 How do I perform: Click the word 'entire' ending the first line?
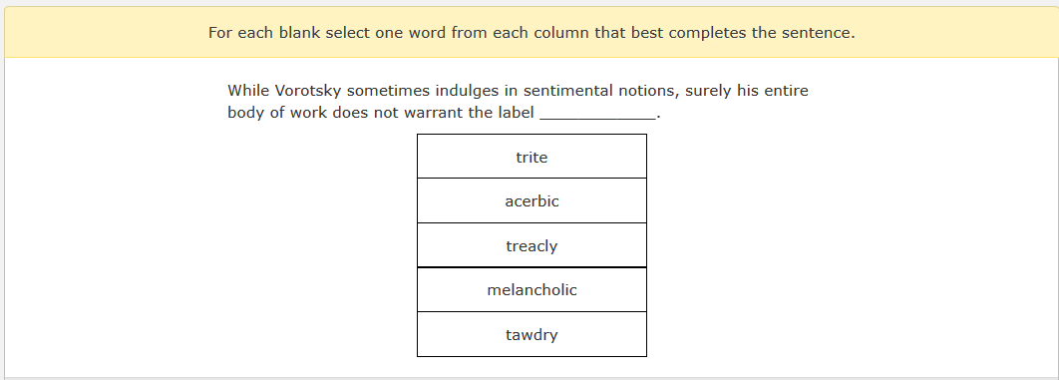click(x=786, y=91)
